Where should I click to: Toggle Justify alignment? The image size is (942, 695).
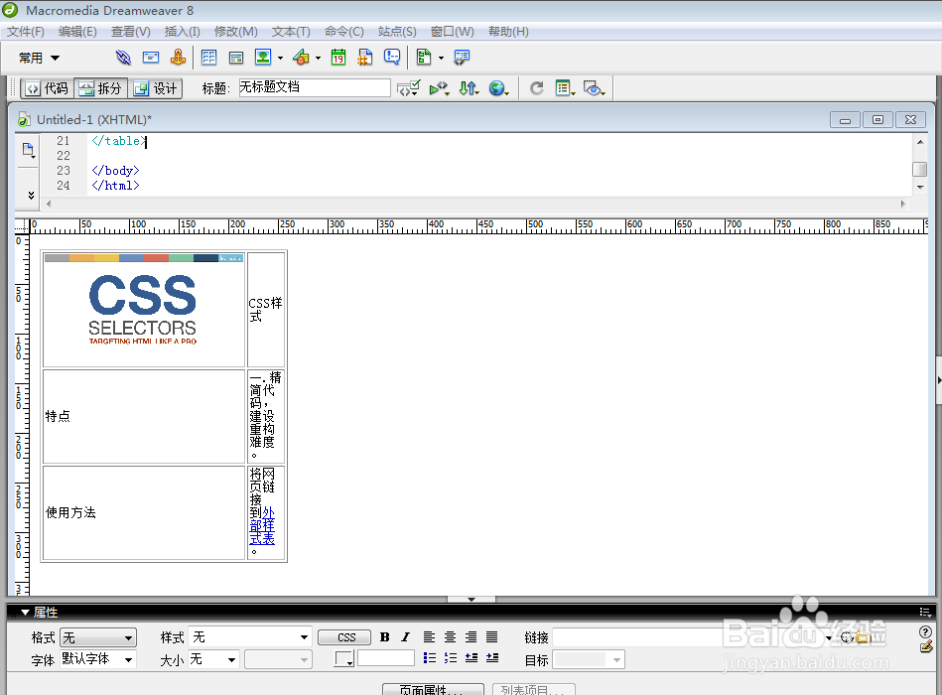pos(492,637)
